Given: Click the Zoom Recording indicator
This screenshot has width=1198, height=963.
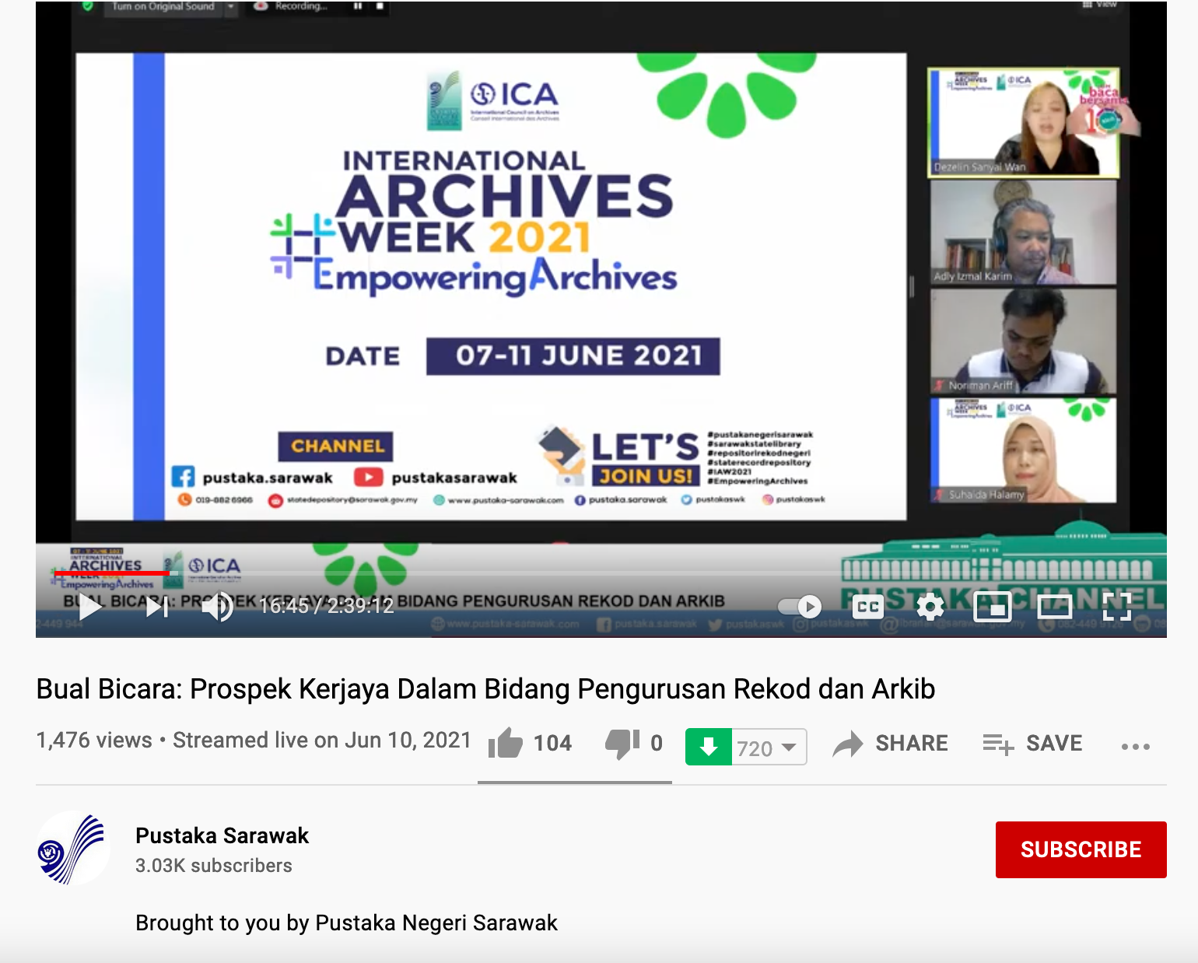Looking at the screenshot, I should pyautogui.click(x=292, y=6).
